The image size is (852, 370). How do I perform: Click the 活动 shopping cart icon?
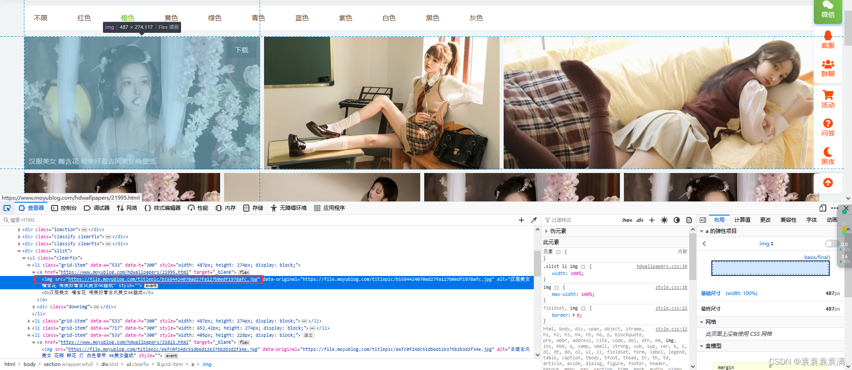pyautogui.click(x=828, y=99)
